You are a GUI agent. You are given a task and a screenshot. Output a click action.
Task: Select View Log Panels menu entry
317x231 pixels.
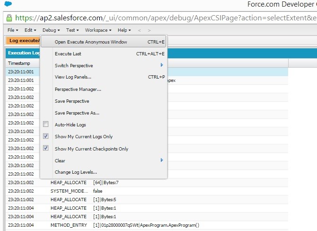[73, 77]
